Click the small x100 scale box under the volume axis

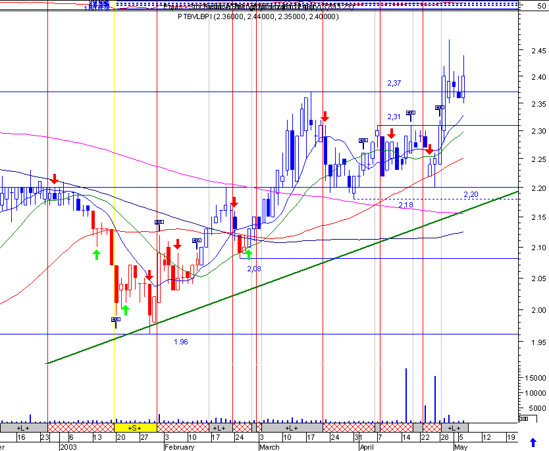(x=529, y=419)
